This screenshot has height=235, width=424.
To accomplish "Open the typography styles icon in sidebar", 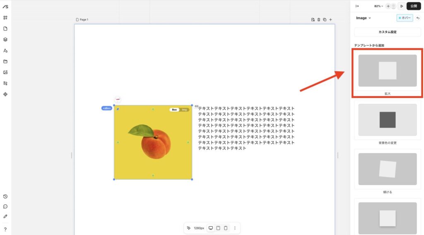I will (x=5, y=50).
